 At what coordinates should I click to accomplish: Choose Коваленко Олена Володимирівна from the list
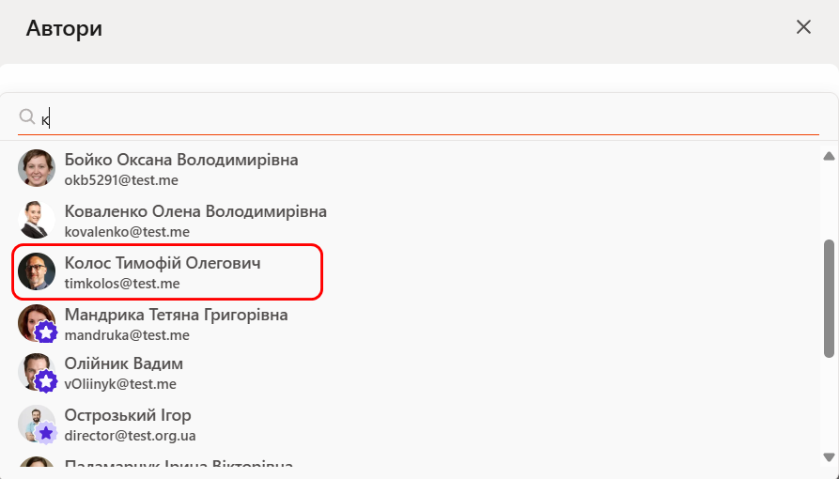195,211
